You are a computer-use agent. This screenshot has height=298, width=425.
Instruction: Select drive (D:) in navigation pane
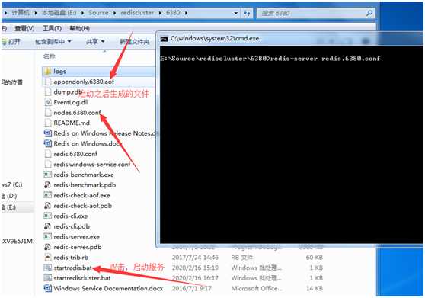tap(9, 196)
